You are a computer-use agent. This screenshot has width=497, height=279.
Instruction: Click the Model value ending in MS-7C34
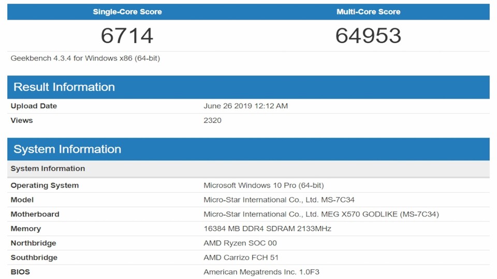point(279,200)
